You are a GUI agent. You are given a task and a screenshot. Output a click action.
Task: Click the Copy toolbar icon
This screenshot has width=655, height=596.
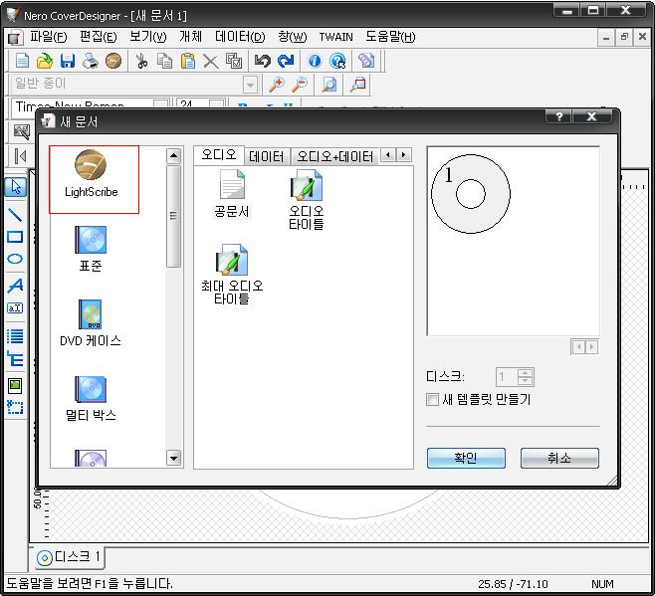point(164,61)
